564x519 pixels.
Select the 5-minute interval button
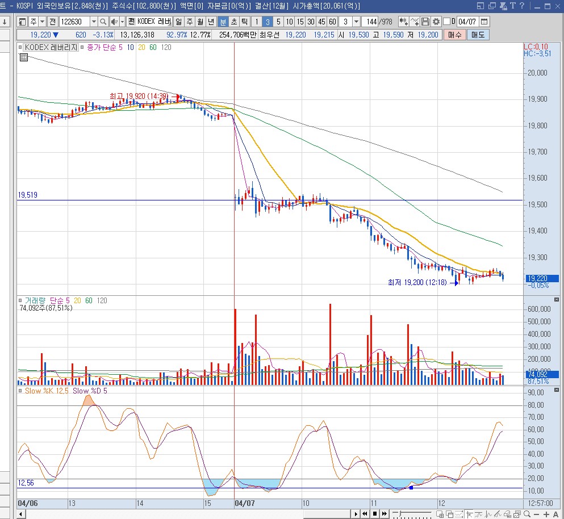tap(278, 22)
